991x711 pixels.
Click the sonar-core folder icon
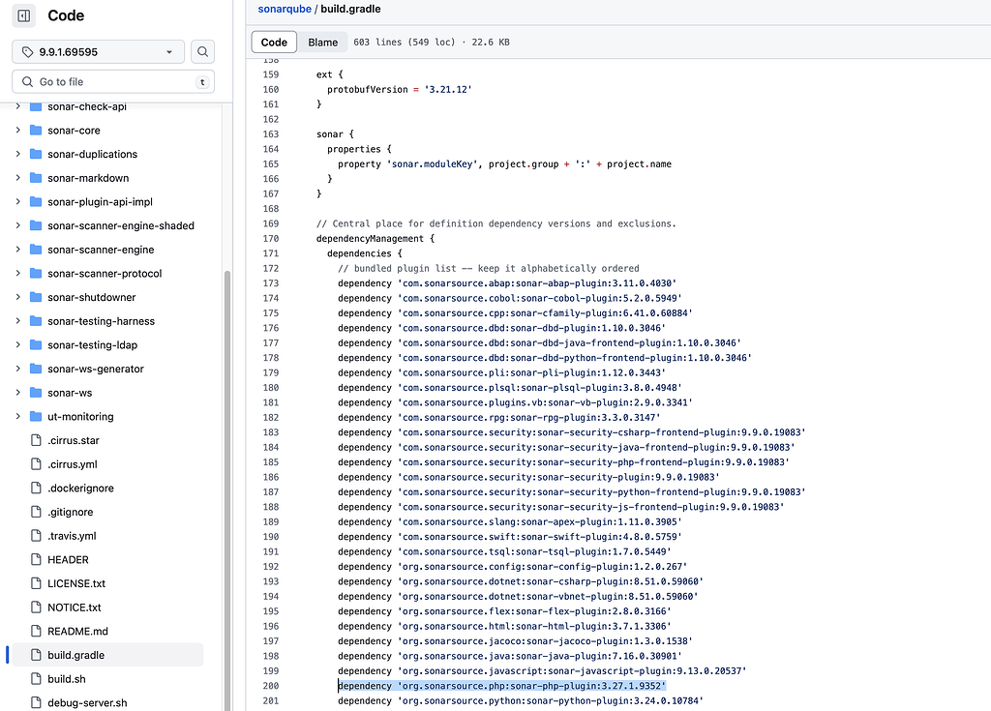coord(36,131)
